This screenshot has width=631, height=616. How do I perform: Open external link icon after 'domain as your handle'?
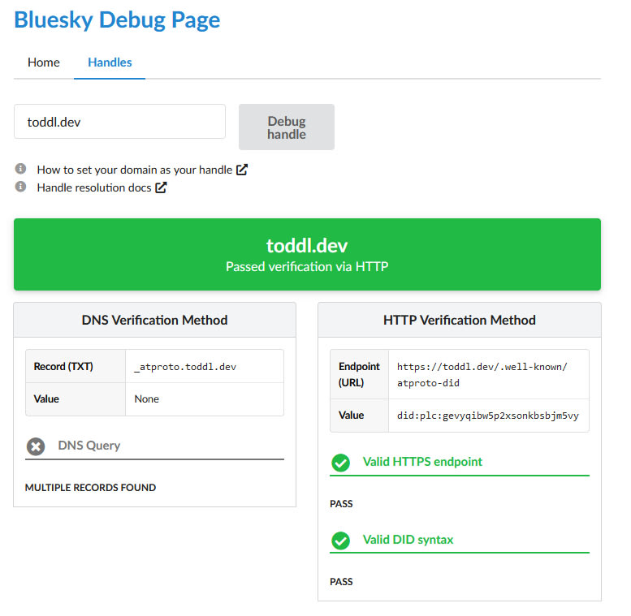(241, 170)
